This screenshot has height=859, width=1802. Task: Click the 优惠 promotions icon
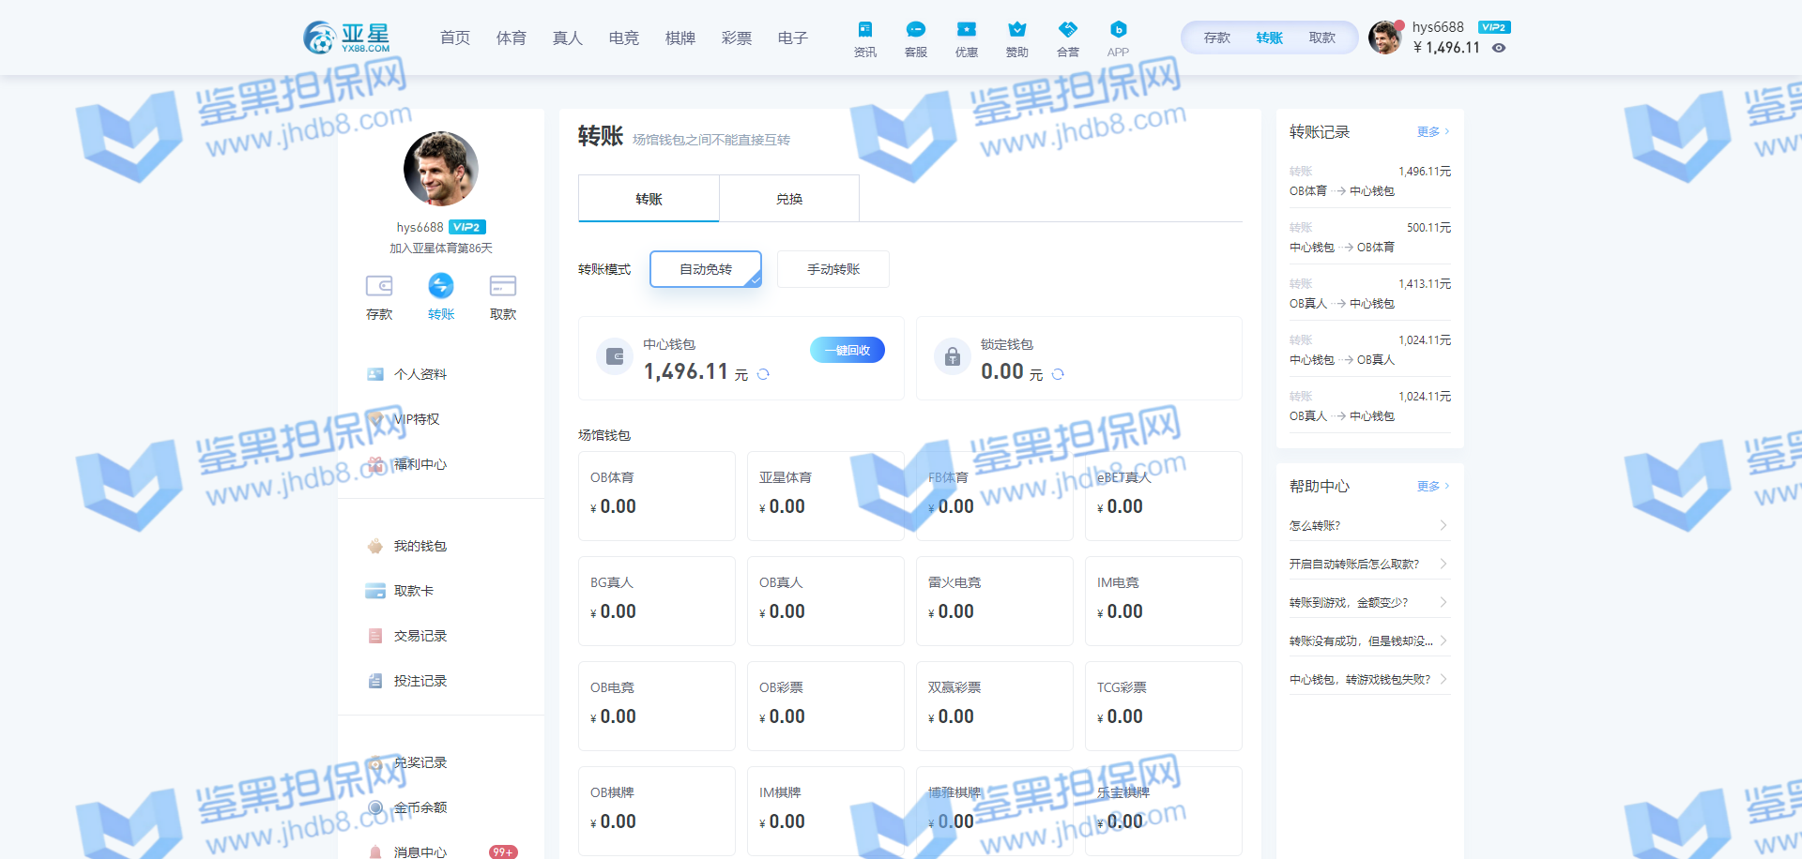tap(966, 31)
